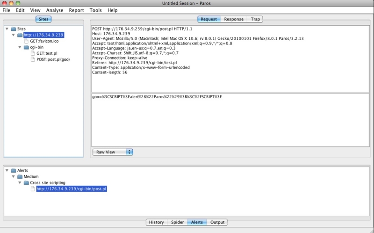Image resolution: width=374 pixels, height=233 pixels.
Task: Minimize window using the yellow button
Action: tap(11, 3)
